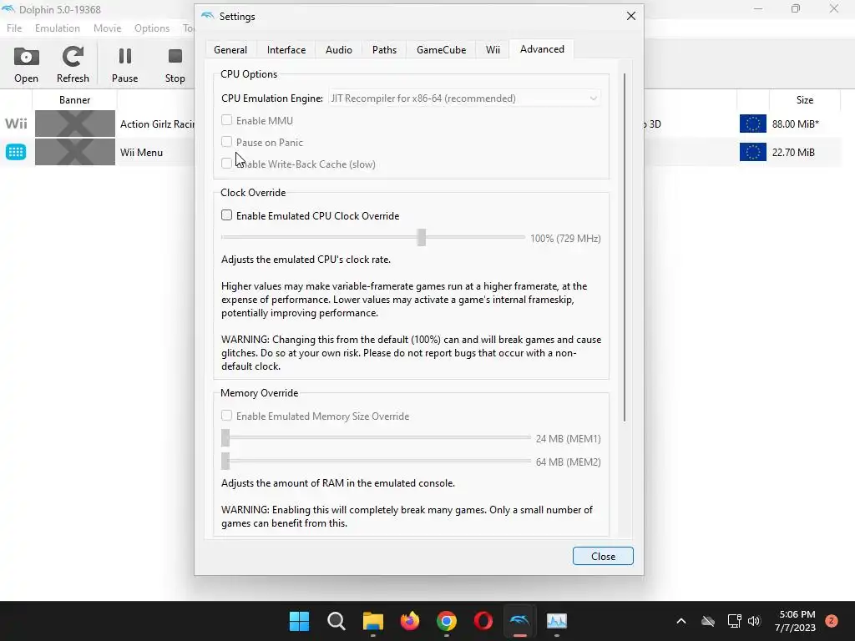Enable Emulated Memory Size Override

pos(227,416)
